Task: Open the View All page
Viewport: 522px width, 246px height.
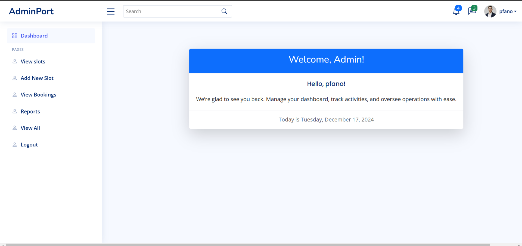Action: click(30, 128)
